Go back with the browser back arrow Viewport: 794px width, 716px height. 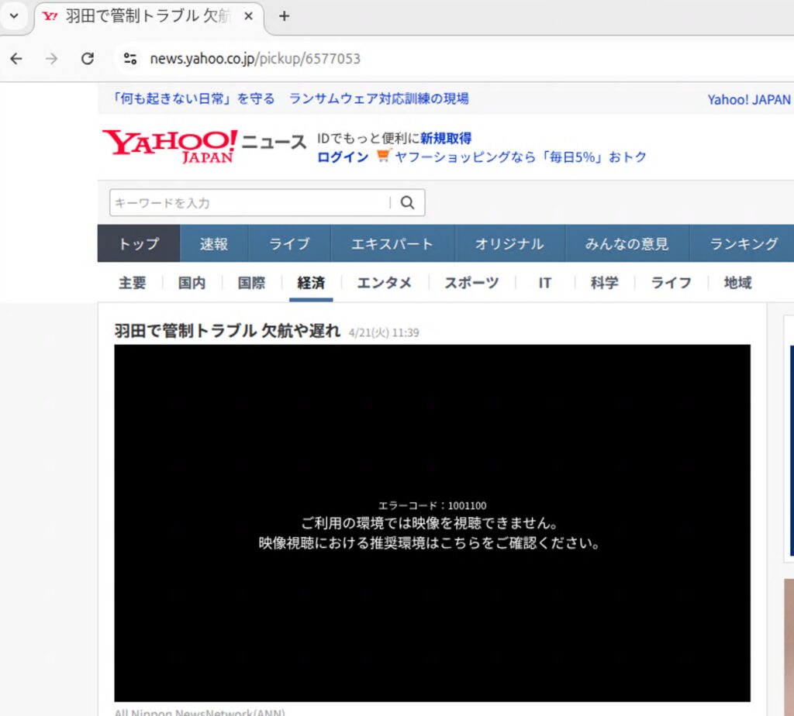pyautogui.click(x=16, y=59)
